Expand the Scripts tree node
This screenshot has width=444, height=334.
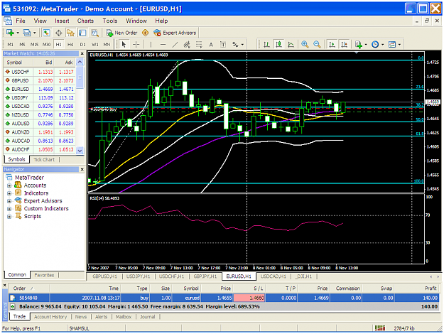pyautogui.click(x=9, y=217)
